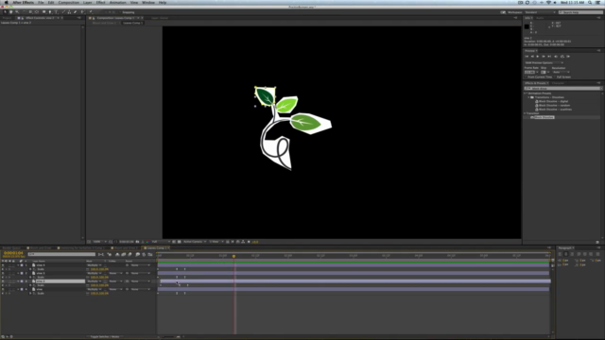Step forward one frame in Preview panel
605x340 pixels.
(544, 57)
